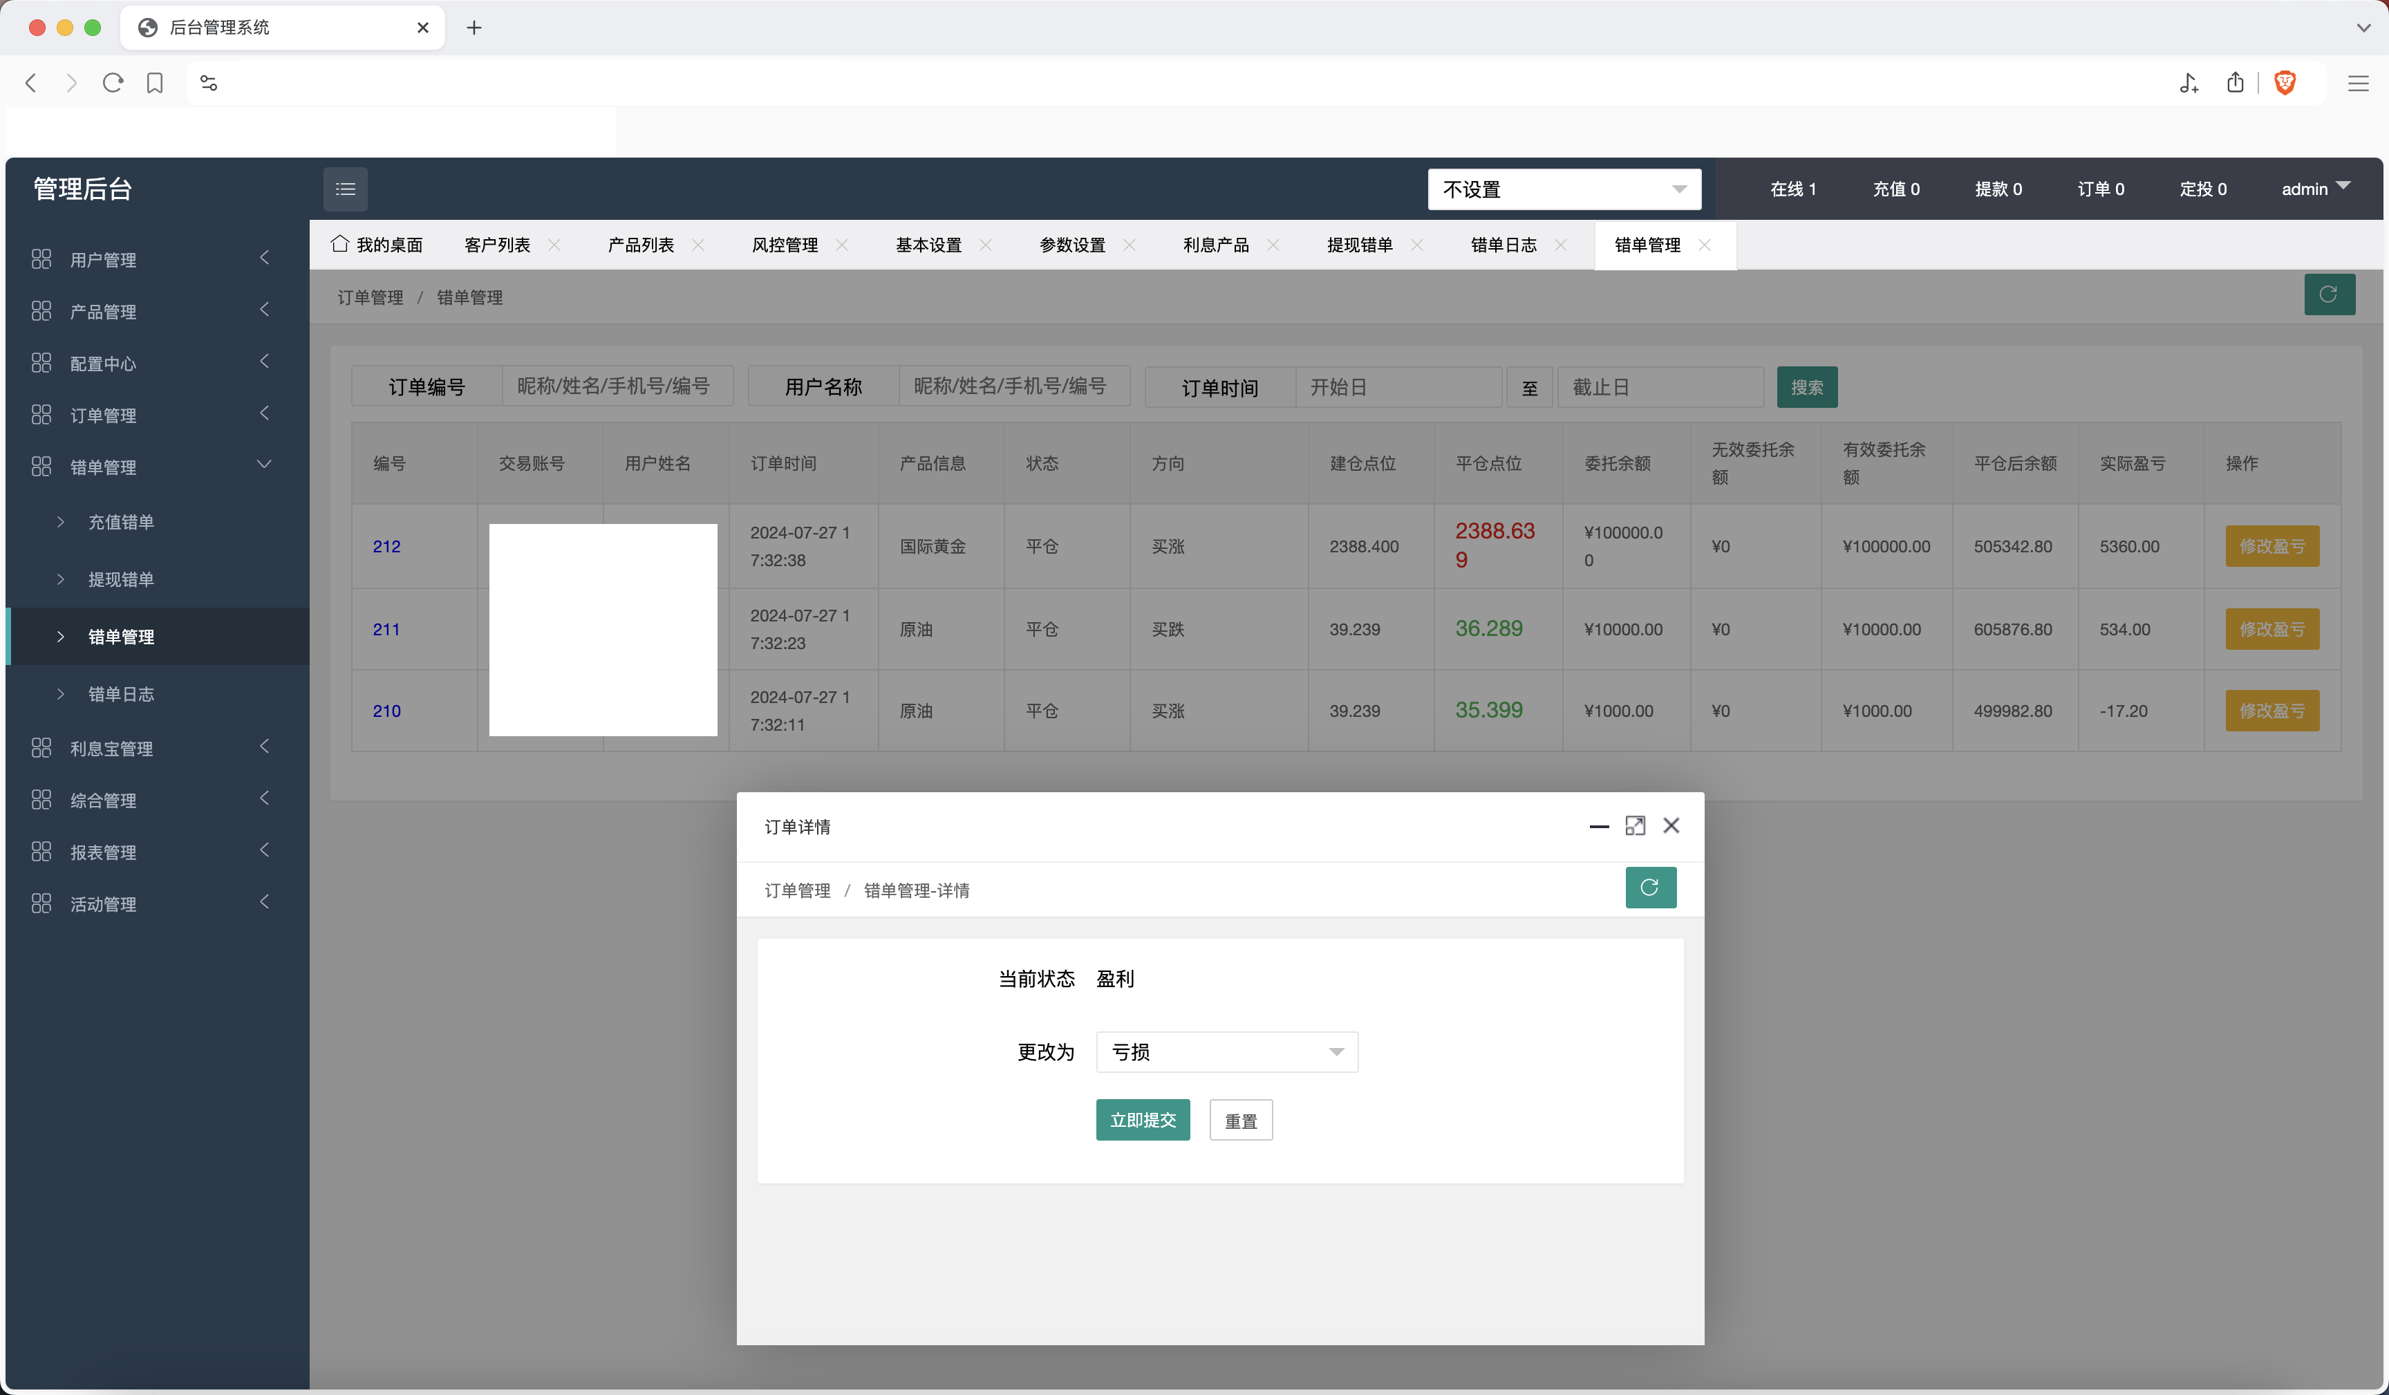Expand the browser tab list chevron
Screen dimensions: 2389x1395
pyautogui.click(x=2363, y=28)
